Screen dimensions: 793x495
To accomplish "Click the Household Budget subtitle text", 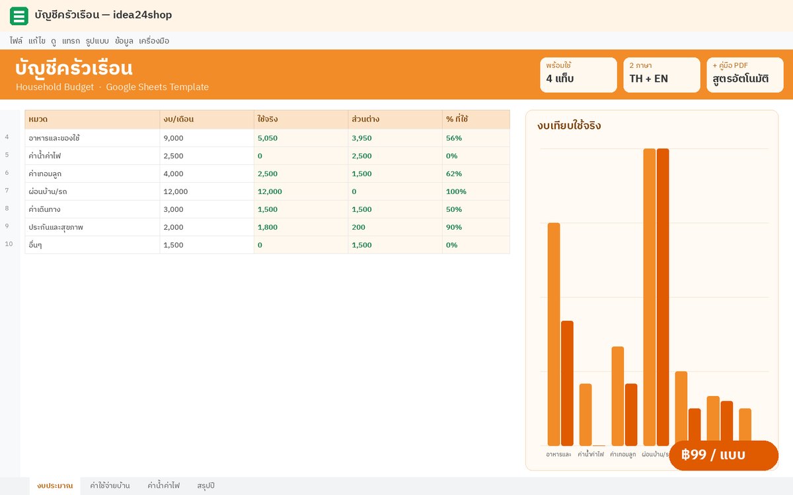I will click(x=55, y=87).
